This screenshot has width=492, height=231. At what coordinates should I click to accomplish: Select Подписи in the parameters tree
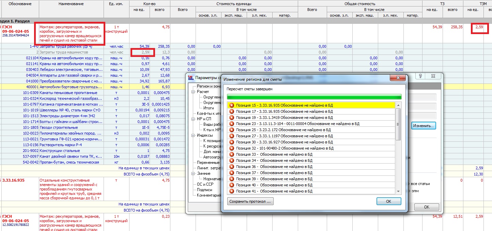[204, 190]
